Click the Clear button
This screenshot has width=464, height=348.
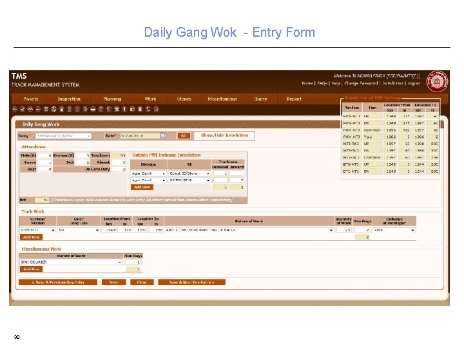[x=142, y=282]
